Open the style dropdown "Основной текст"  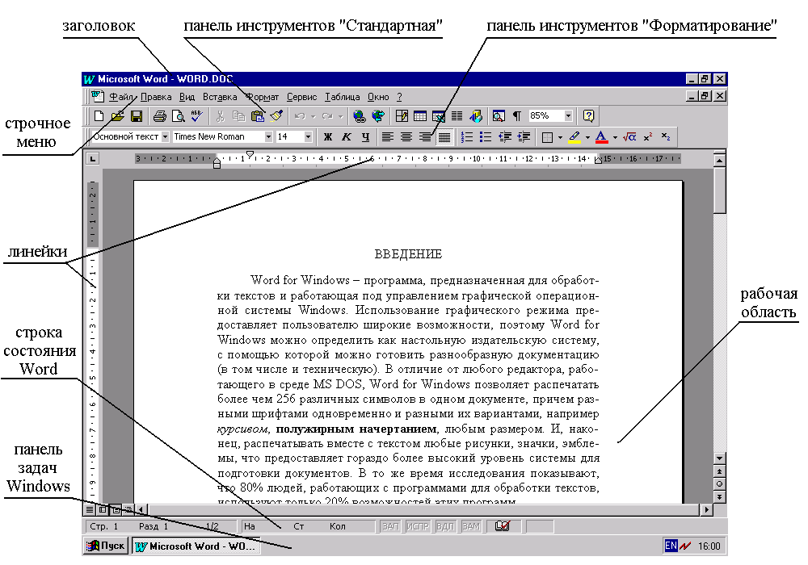point(165,137)
